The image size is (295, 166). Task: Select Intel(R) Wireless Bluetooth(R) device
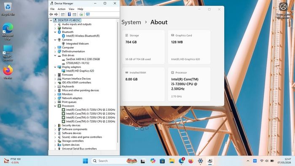click(x=83, y=36)
